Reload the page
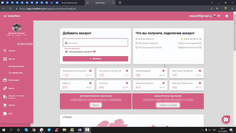 (10, 9)
